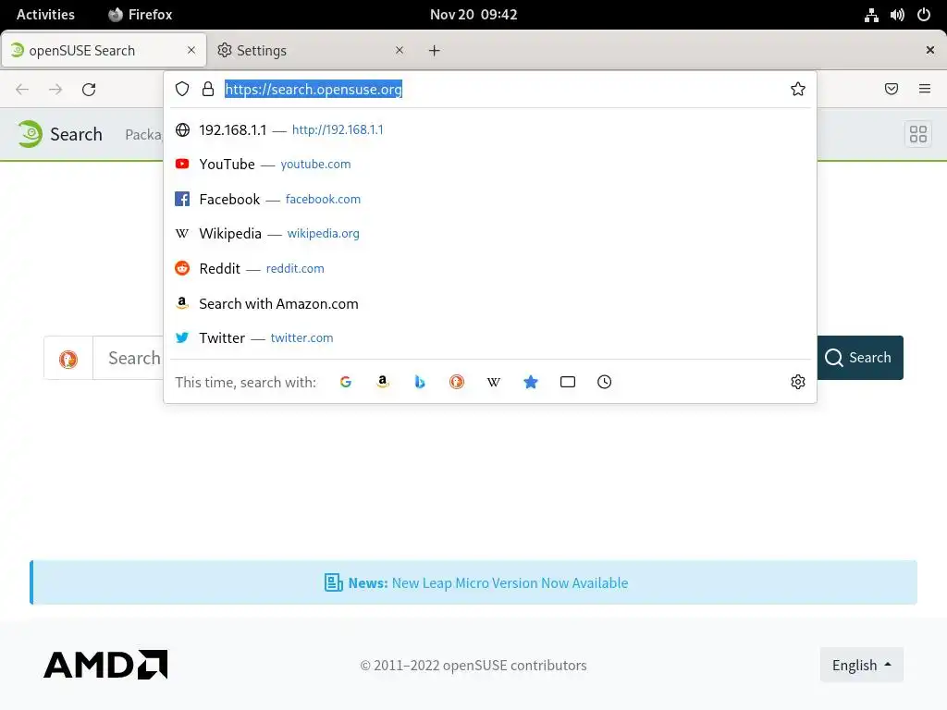This screenshot has width=947, height=710.
Task: Open search settings gear in dropdown
Action: click(798, 382)
